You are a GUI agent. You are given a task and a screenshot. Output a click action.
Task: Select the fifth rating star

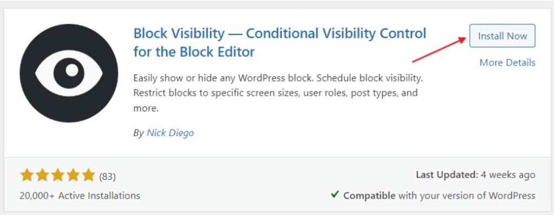[x=87, y=175]
